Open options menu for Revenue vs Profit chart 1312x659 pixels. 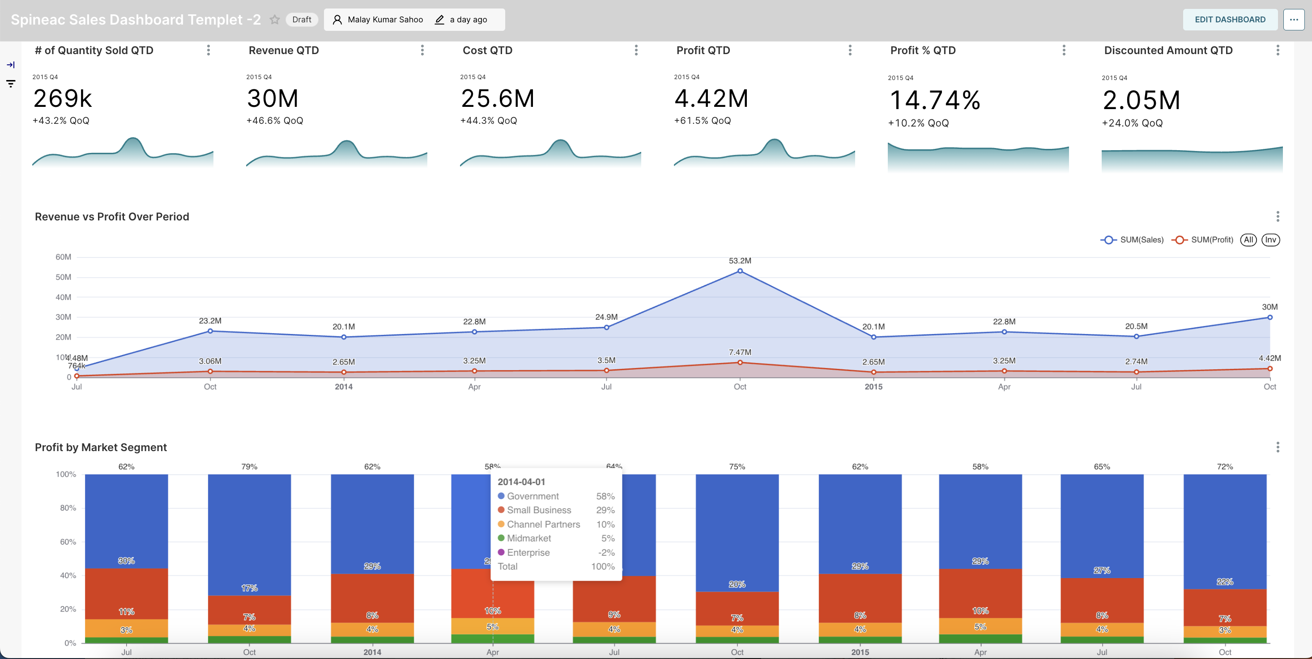(x=1278, y=216)
